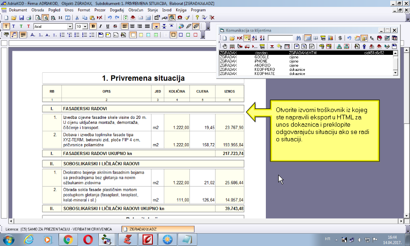Image resolution: width=410 pixels, height=246 pixels.
Task: Select the green T text style
Action: pos(21,27)
